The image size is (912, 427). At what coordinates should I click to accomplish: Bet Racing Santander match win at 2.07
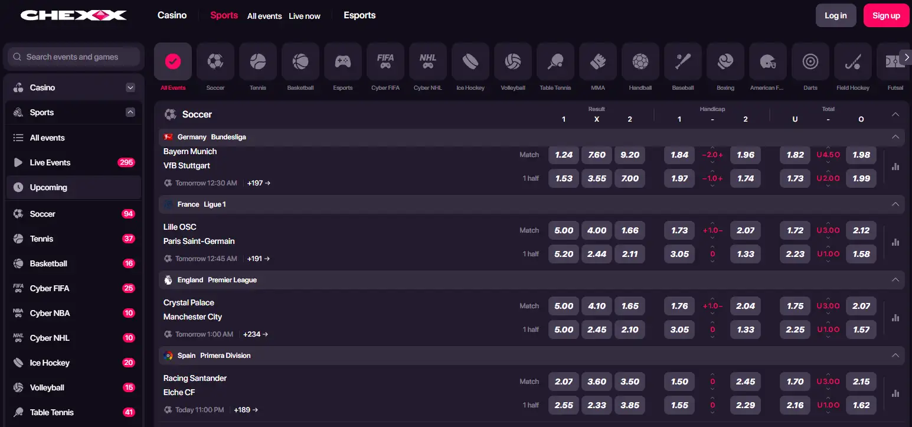click(564, 382)
